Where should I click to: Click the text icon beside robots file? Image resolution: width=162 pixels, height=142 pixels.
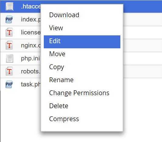tap(9, 71)
